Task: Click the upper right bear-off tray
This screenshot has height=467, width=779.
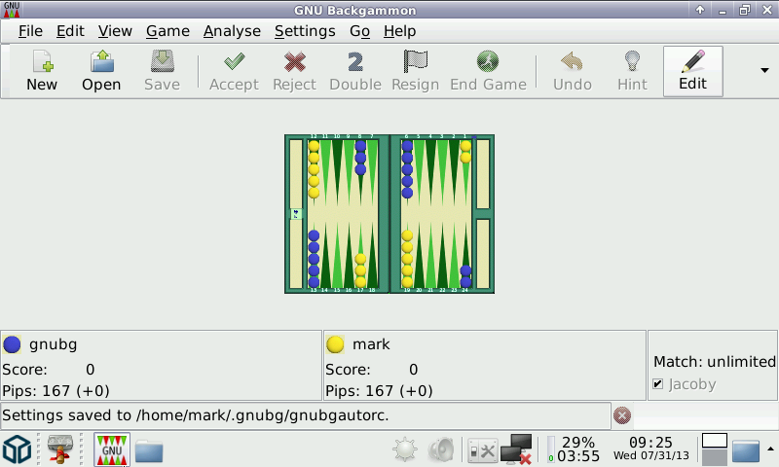Action: (483, 174)
